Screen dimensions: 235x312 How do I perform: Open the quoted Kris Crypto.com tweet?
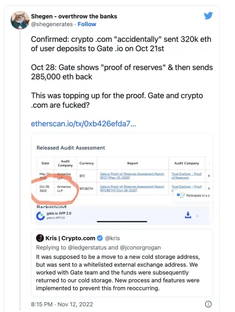click(122, 263)
